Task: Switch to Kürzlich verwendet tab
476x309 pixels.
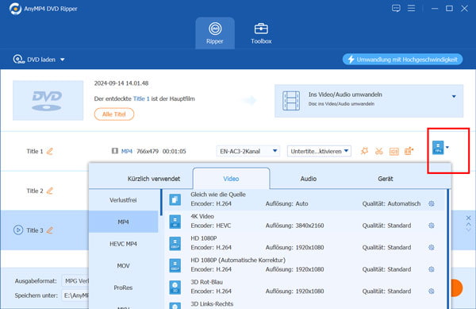Action: tap(154, 179)
